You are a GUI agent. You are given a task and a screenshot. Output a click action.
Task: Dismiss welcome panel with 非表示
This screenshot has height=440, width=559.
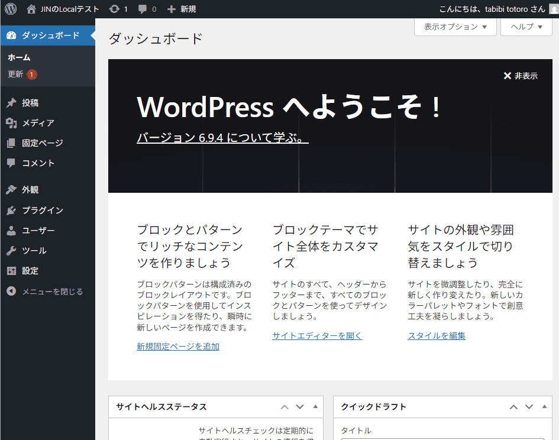521,76
